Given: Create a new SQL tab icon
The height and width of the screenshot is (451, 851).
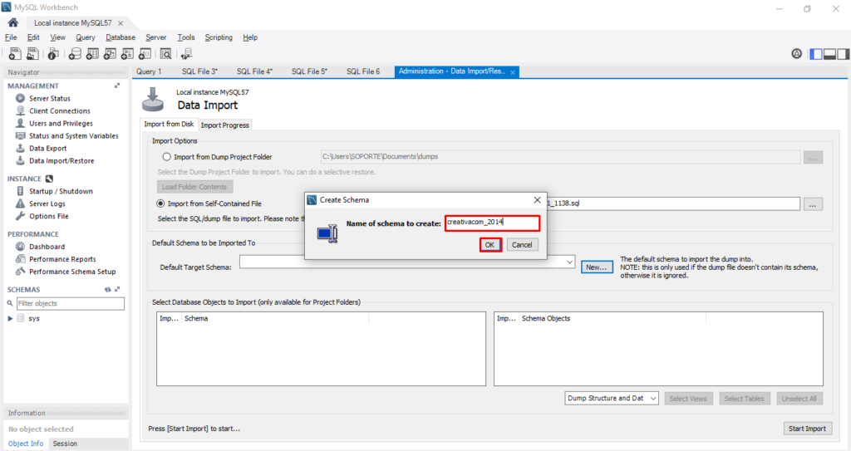Looking at the screenshot, I should pyautogui.click(x=15, y=54).
